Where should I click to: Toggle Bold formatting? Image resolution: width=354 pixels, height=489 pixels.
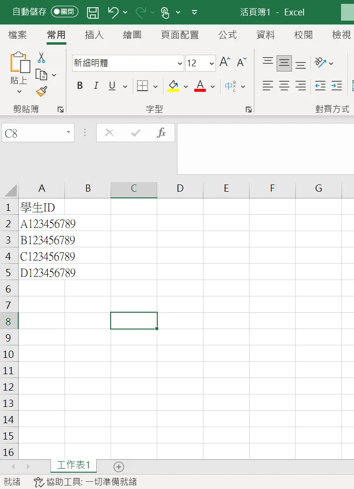[x=80, y=86]
